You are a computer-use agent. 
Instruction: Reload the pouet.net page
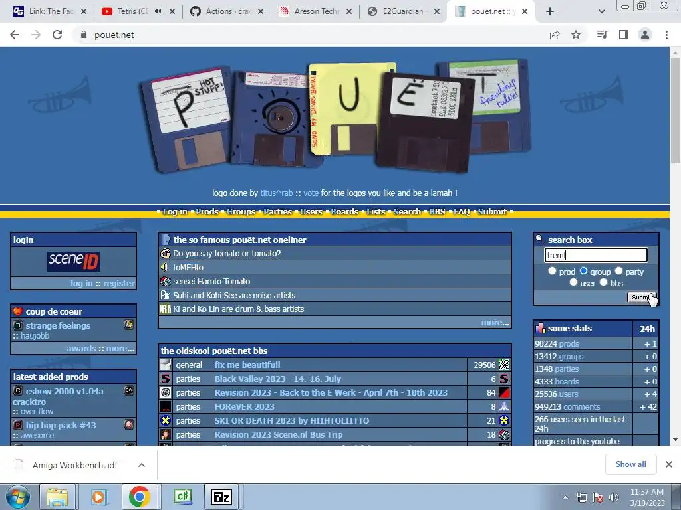coord(57,35)
